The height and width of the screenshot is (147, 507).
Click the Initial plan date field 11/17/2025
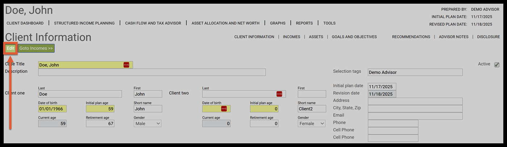(x=382, y=87)
